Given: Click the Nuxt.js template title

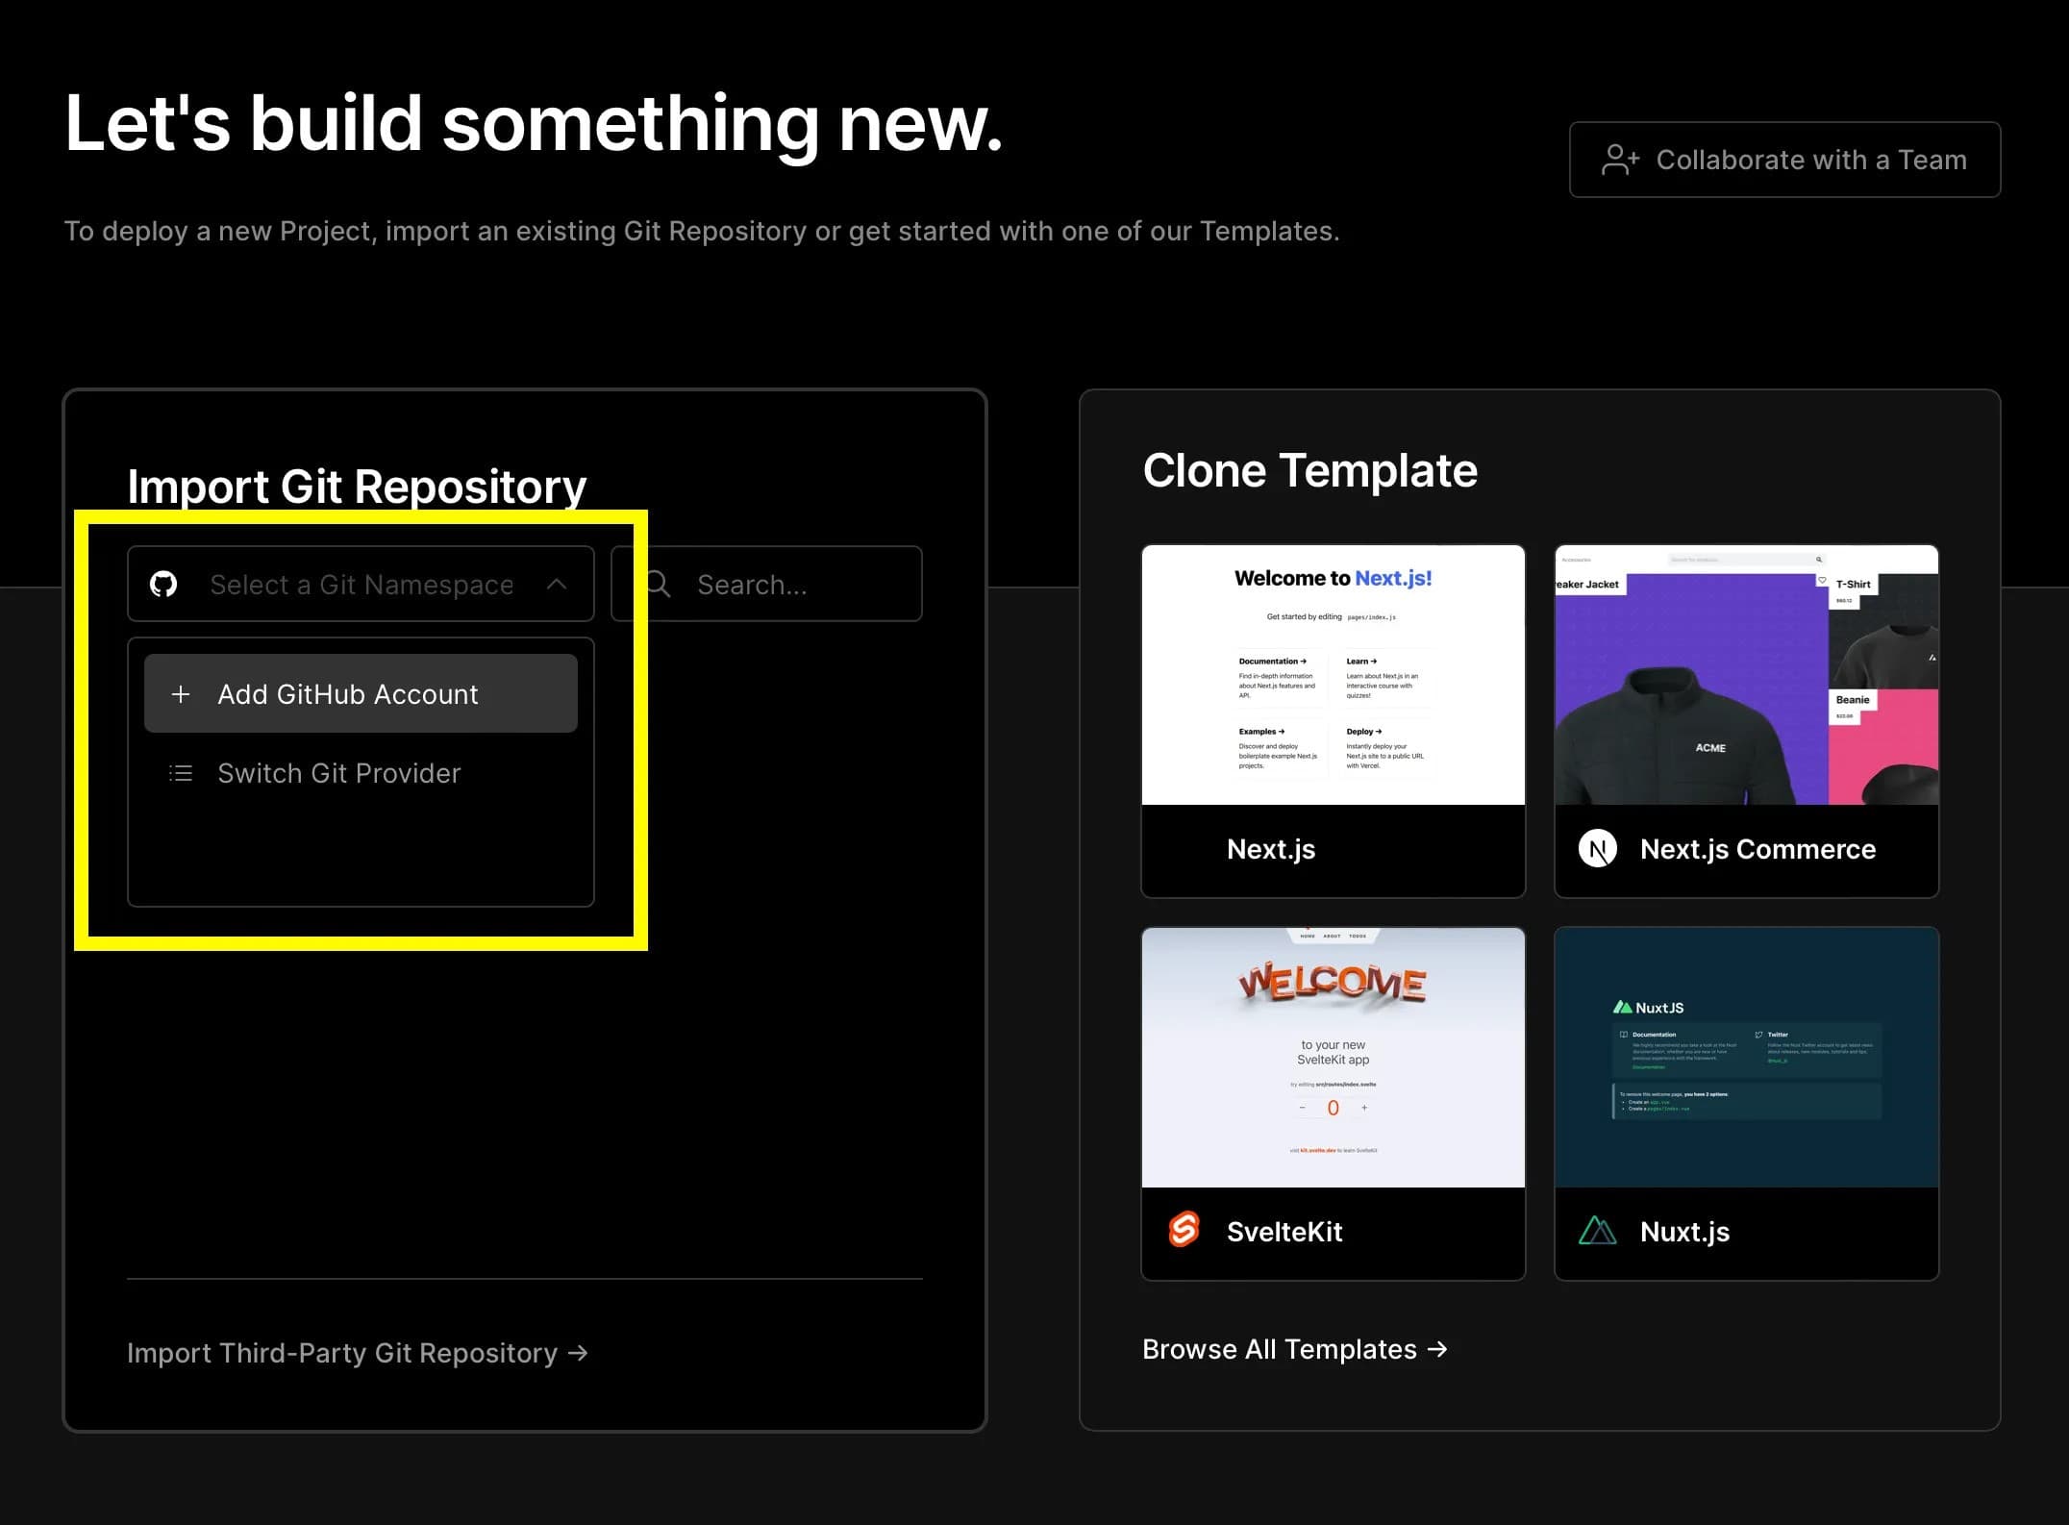Looking at the screenshot, I should (1684, 1232).
